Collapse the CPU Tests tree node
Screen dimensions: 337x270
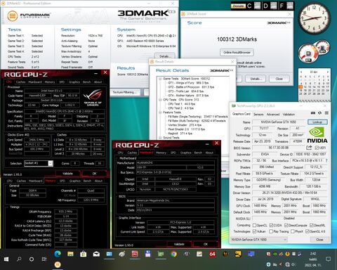160,100
